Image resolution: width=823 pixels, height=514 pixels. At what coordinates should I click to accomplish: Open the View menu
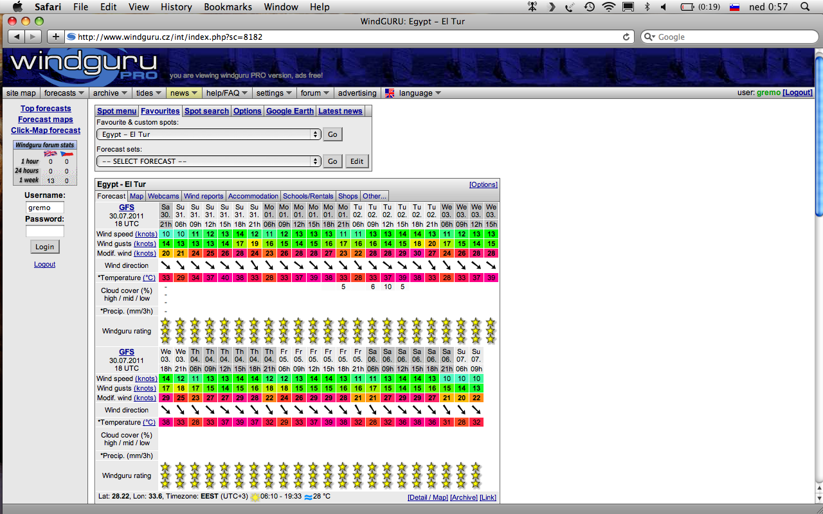click(139, 7)
